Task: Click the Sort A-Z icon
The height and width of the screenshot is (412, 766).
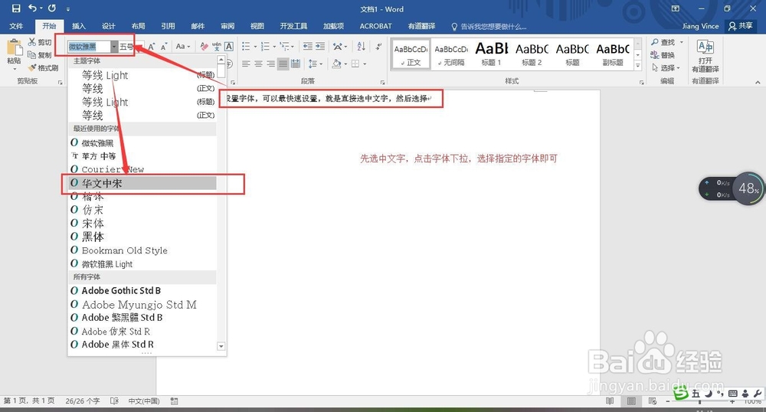Action: [361, 47]
